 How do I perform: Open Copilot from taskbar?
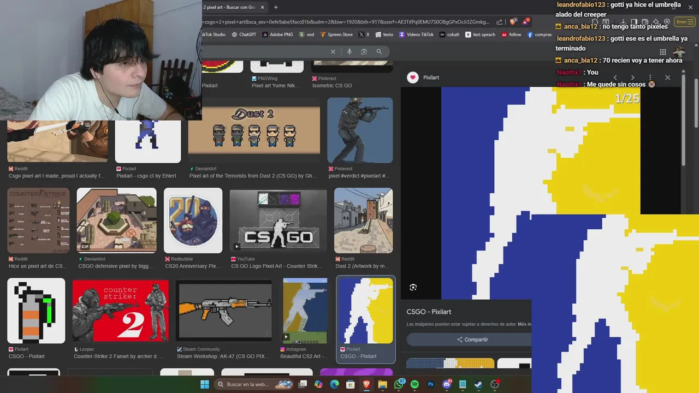point(318,385)
